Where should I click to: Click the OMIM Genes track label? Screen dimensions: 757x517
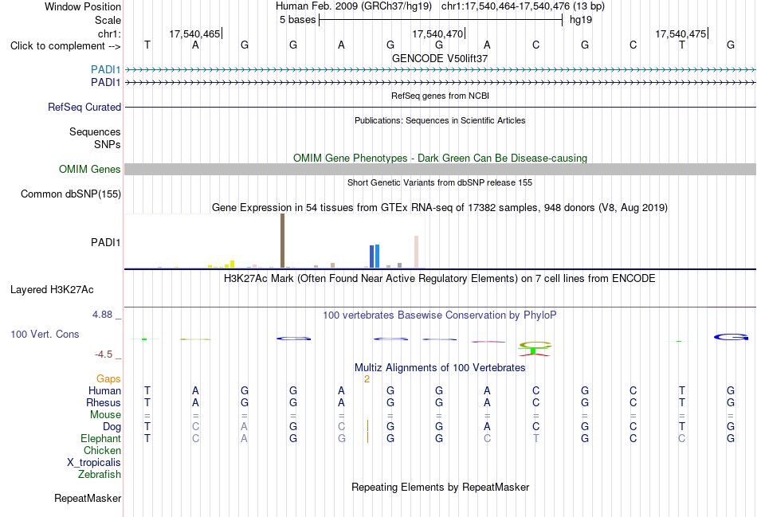pyautogui.click(x=89, y=169)
